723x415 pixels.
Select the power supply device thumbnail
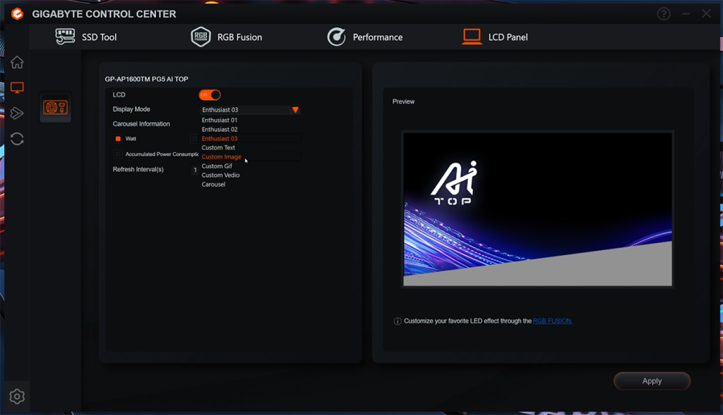tap(55, 108)
